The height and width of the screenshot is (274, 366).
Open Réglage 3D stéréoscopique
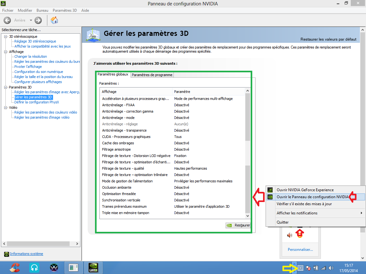pyautogui.click(x=35, y=41)
